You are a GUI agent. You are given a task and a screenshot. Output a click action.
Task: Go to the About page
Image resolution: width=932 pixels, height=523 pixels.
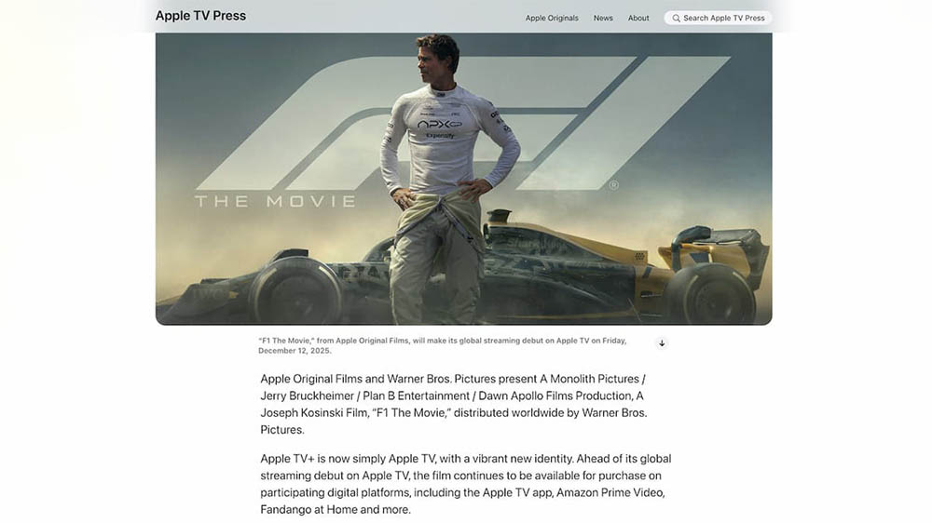[638, 19]
